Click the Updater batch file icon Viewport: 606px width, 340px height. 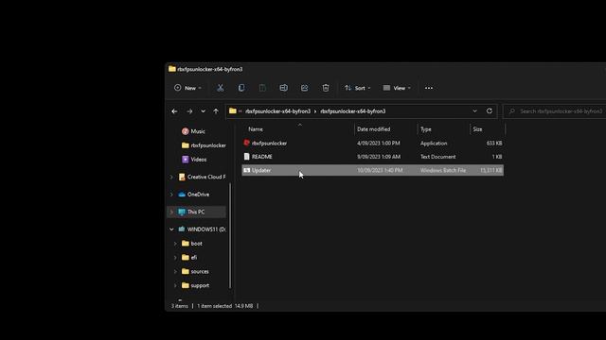click(x=246, y=170)
